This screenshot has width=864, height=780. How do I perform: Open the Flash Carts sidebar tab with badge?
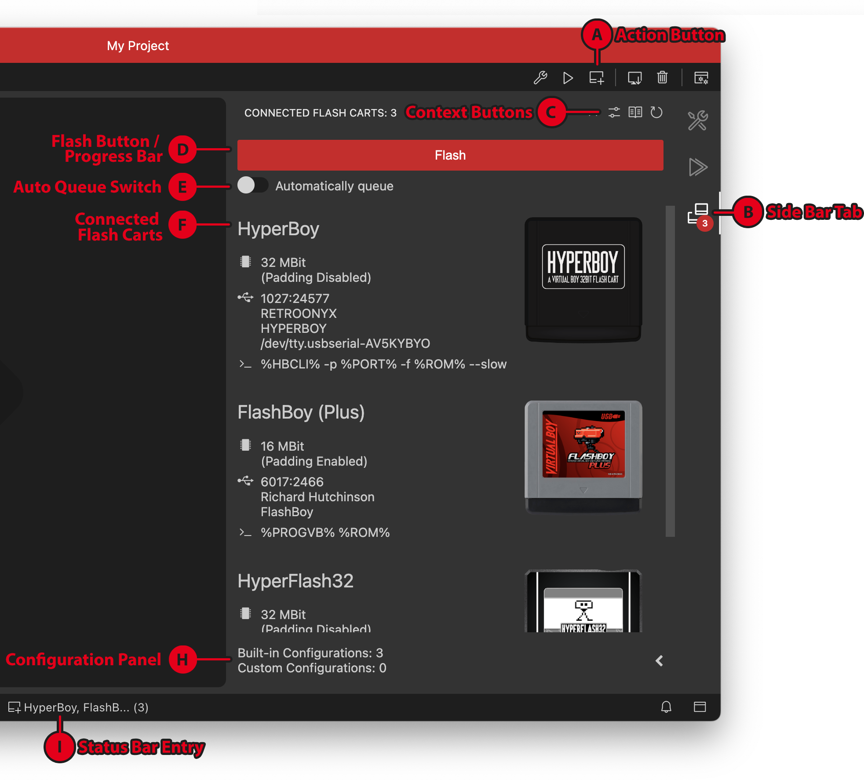point(699,215)
